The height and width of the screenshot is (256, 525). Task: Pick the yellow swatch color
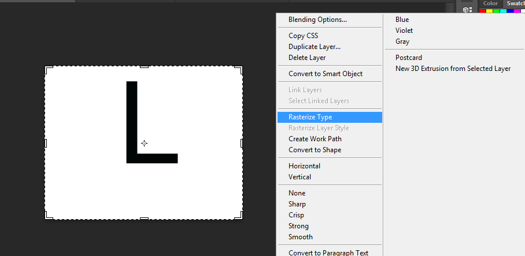[x=490, y=11]
